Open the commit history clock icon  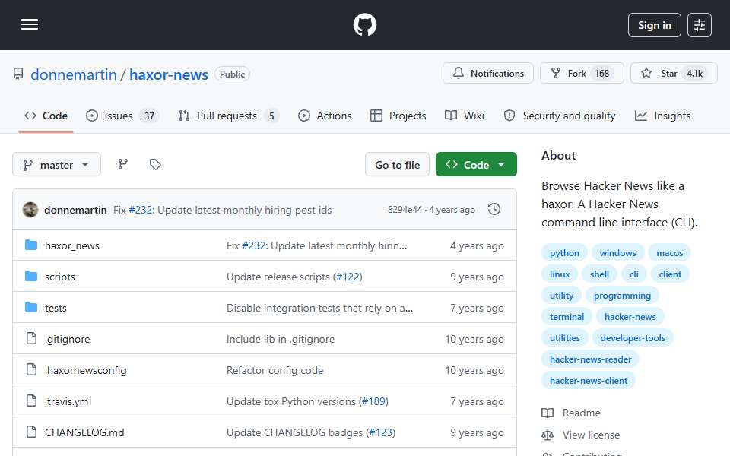(x=494, y=210)
